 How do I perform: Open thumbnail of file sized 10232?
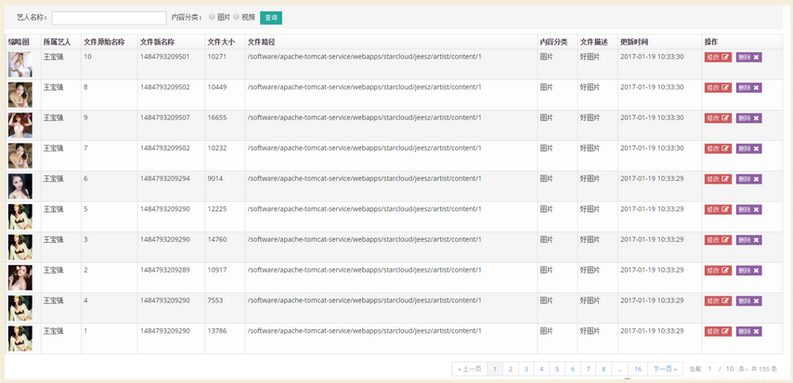pyautogui.click(x=20, y=156)
